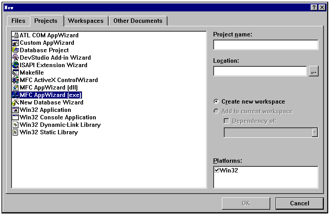Click the MFC AppWizard (dll) icon
Viewport: 330px width, 215px height.
15,87
